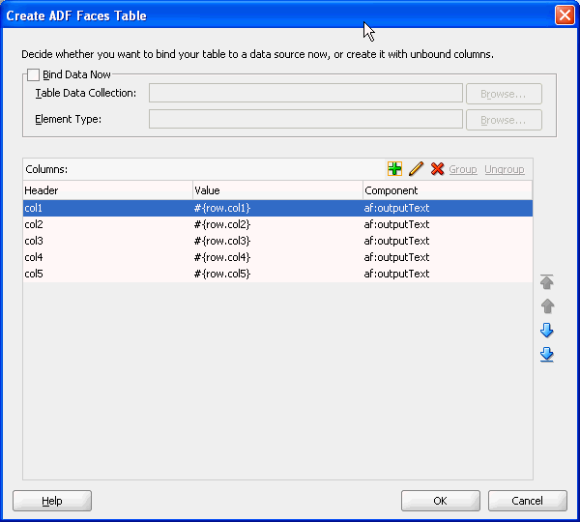Click af:outputText component in col3 row

448,241
